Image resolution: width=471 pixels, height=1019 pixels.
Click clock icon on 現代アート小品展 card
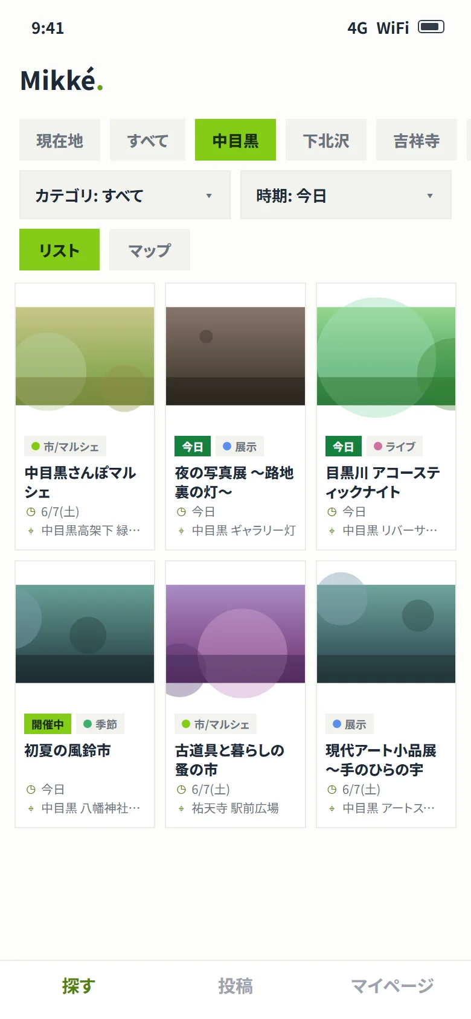(332, 790)
